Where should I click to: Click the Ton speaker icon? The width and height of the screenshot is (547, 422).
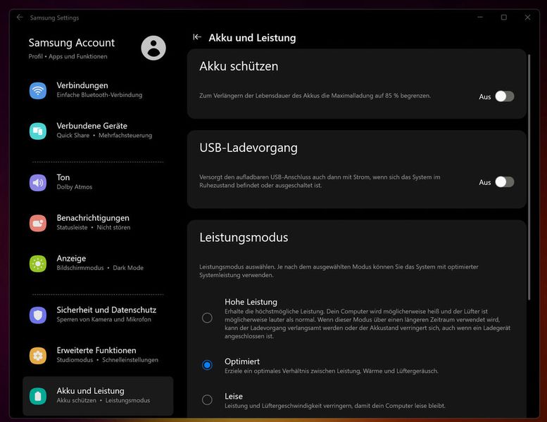[x=38, y=183]
